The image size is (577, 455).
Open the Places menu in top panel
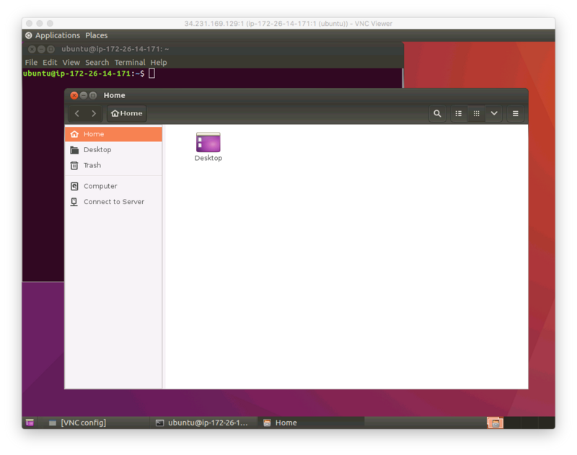coord(97,35)
